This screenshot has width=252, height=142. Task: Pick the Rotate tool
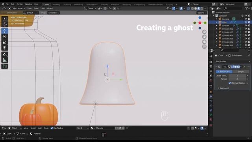(4, 37)
